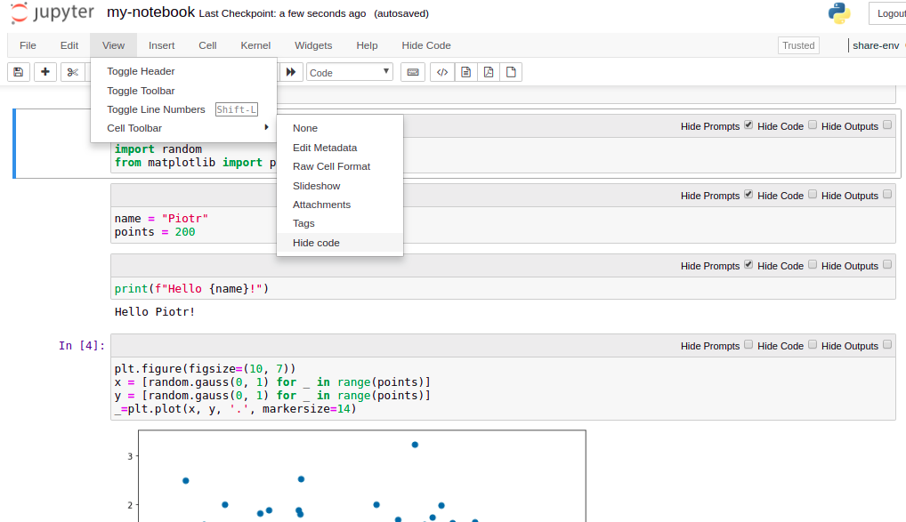Toggle code visibility with the </> icon
Screen dimensions: 906x522
(x=442, y=72)
